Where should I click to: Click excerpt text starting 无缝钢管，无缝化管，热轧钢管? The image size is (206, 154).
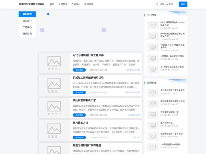click(106, 62)
